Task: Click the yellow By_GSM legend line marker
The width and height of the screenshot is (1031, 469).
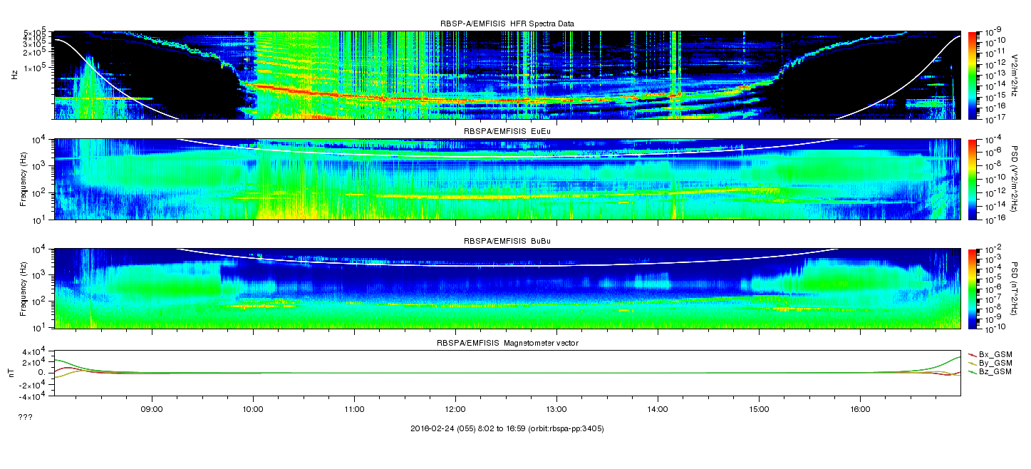Action: pyautogui.click(x=972, y=364)
